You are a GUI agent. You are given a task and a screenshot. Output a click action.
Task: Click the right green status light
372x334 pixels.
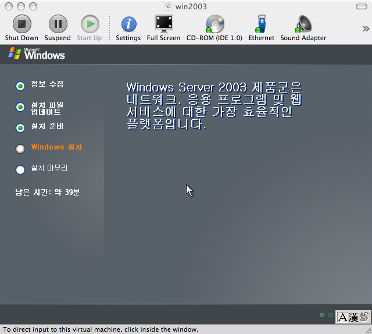(x=330, y=315)
